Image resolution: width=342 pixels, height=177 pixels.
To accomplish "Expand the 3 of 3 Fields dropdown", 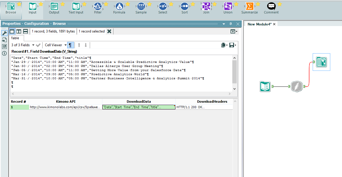I will point(23,45).
